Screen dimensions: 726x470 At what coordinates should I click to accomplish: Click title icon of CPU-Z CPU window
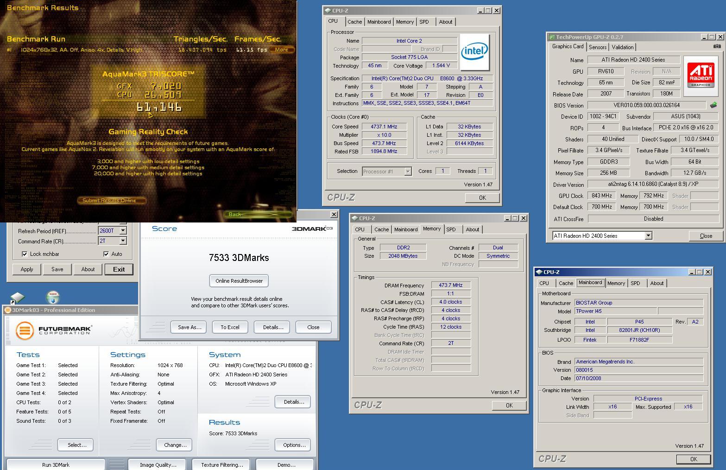328,11
